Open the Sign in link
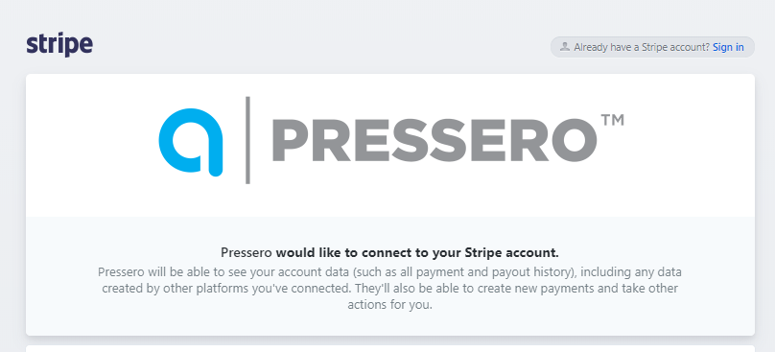This screenshot has width=775, height=352. [728, 47]
